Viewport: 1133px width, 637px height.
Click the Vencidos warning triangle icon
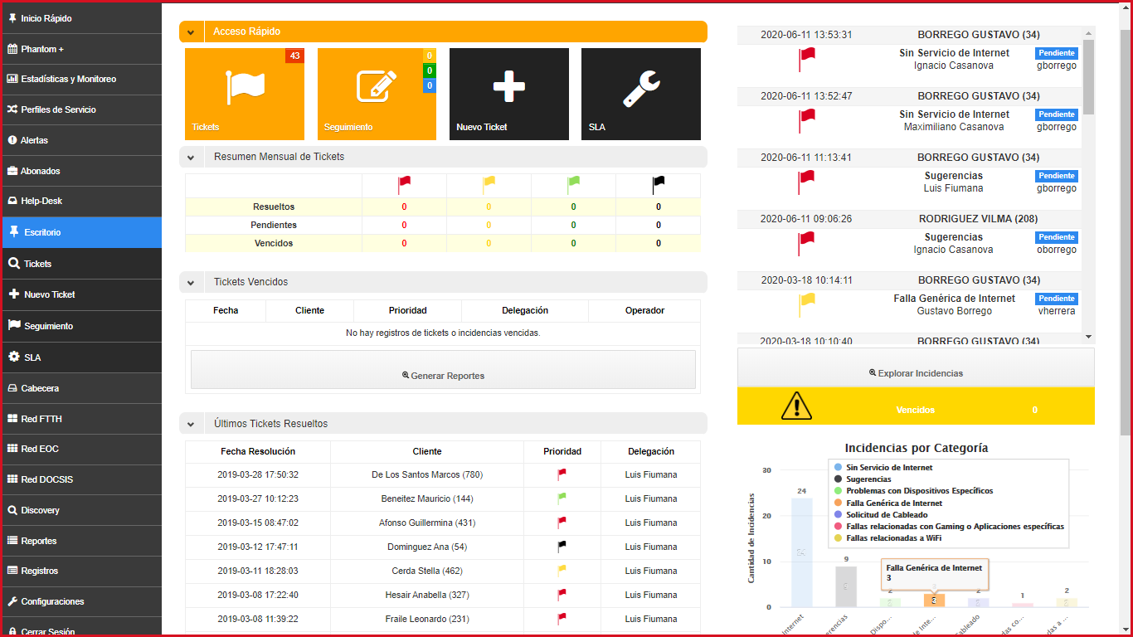796,406
